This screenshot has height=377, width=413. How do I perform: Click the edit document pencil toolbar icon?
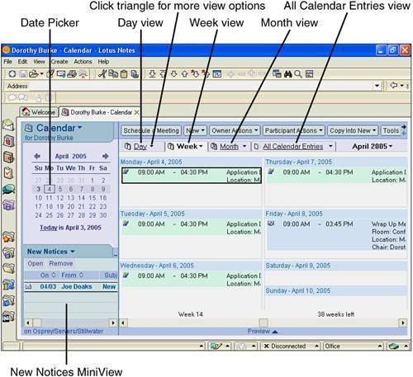point(50,73)
